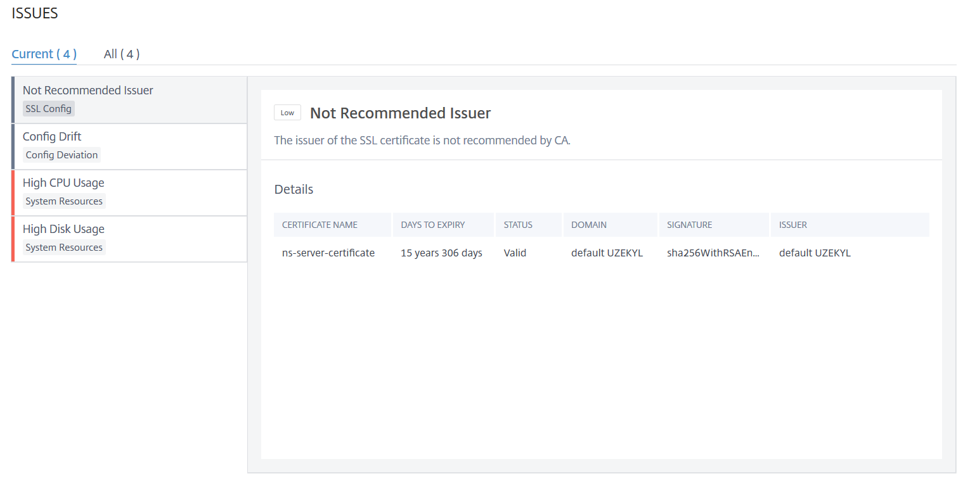Open the High CPU Usage issue
Screen dimensions: 963x478
[129, 192]
